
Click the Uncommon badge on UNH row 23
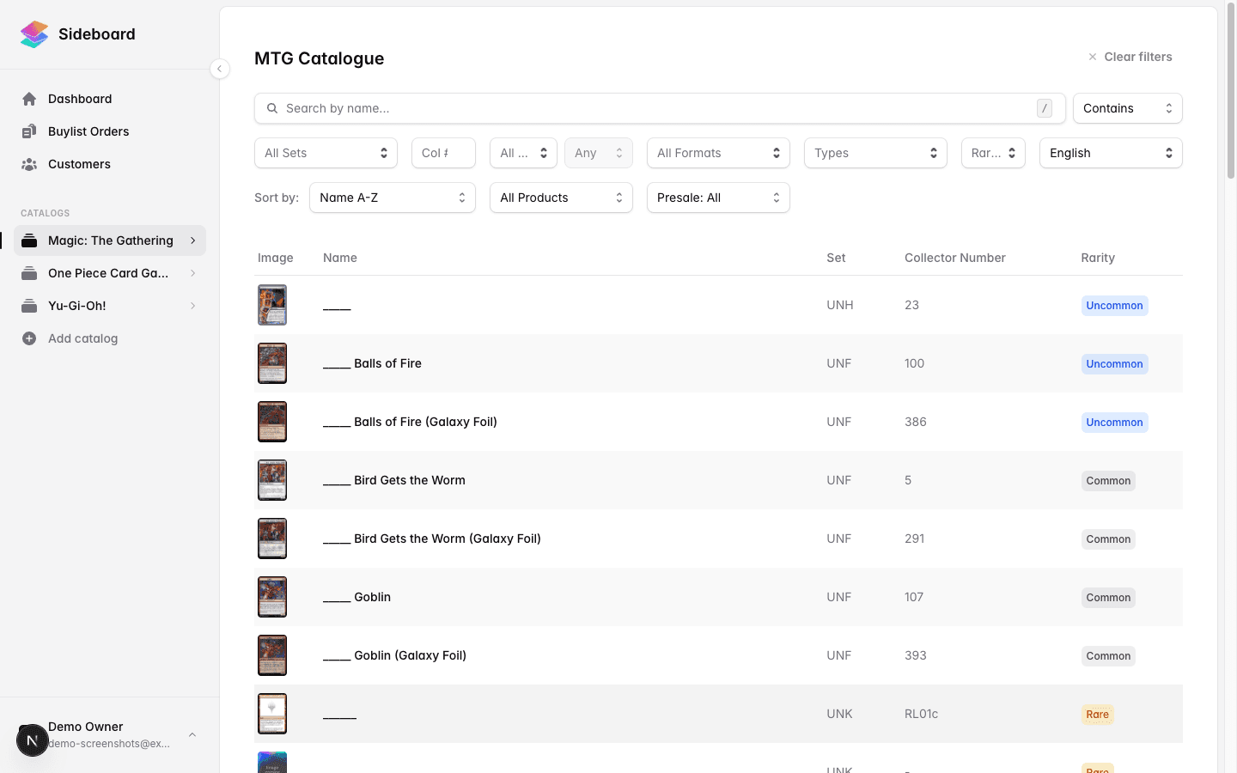click(x=1114, y=306)
